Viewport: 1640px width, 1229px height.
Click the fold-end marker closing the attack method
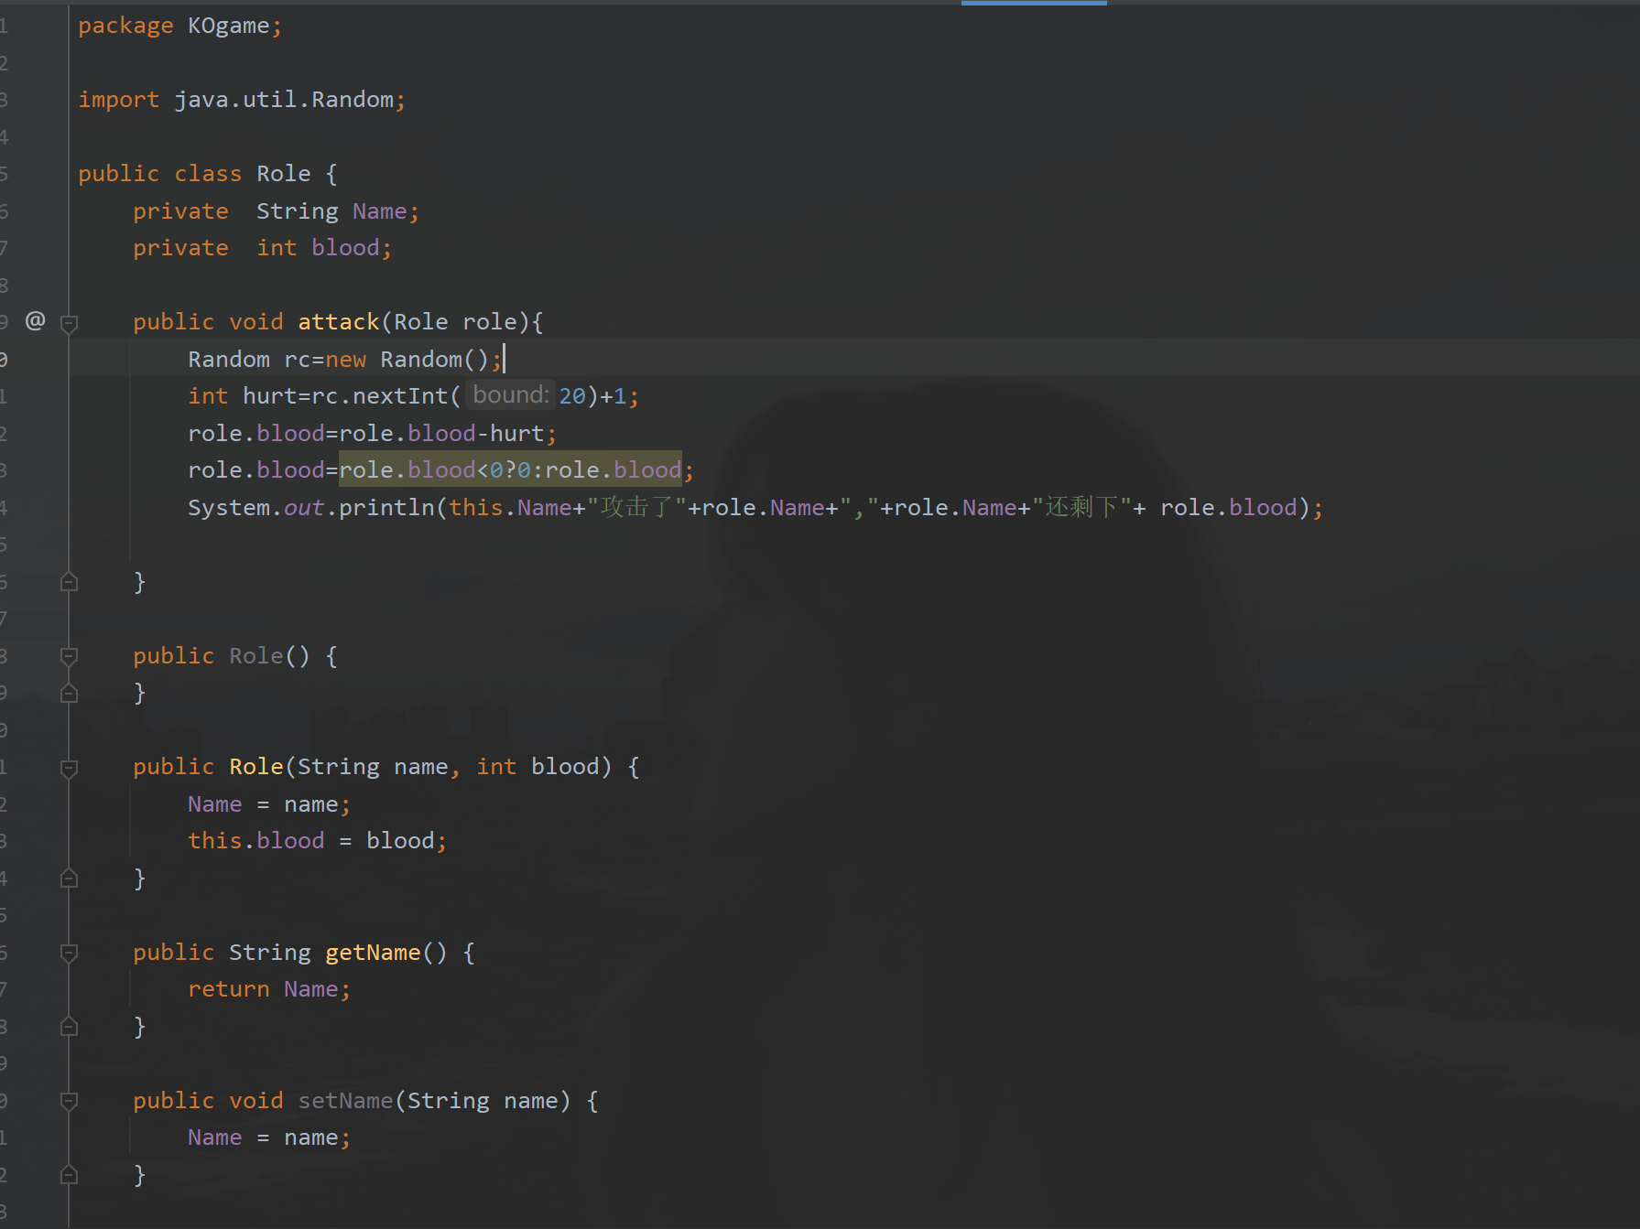click(x=69, y=582)
